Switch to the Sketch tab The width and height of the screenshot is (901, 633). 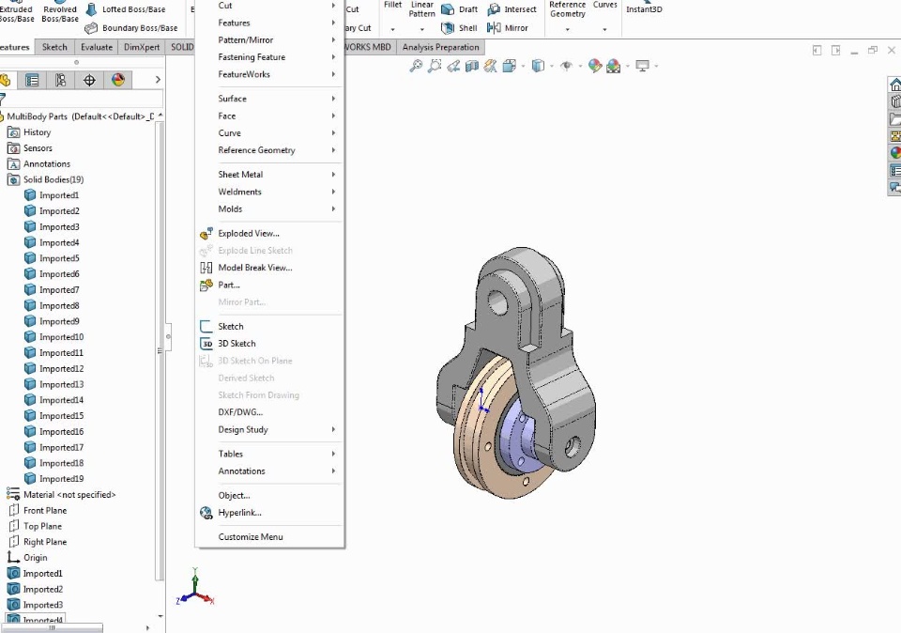pos(54,47)
